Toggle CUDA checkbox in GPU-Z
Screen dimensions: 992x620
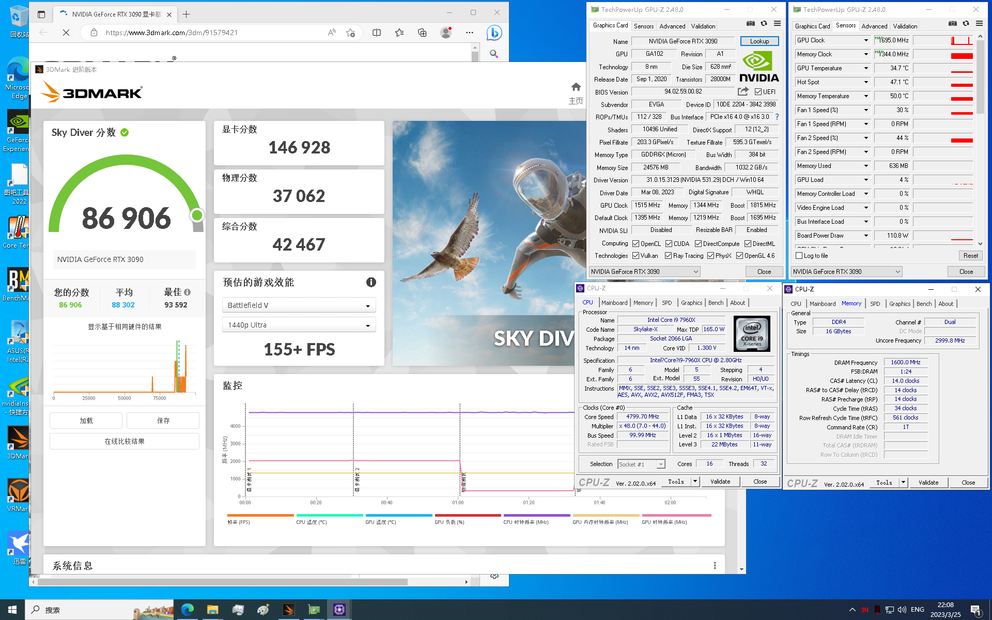point(669,244)
